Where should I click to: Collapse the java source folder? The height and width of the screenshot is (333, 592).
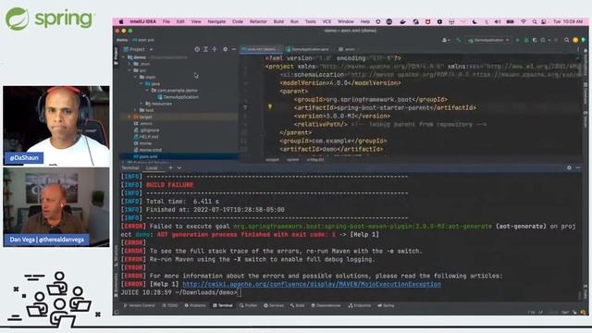(x=142, y=84)
